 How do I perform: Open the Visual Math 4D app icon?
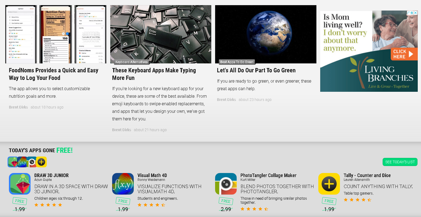[123, 184]
